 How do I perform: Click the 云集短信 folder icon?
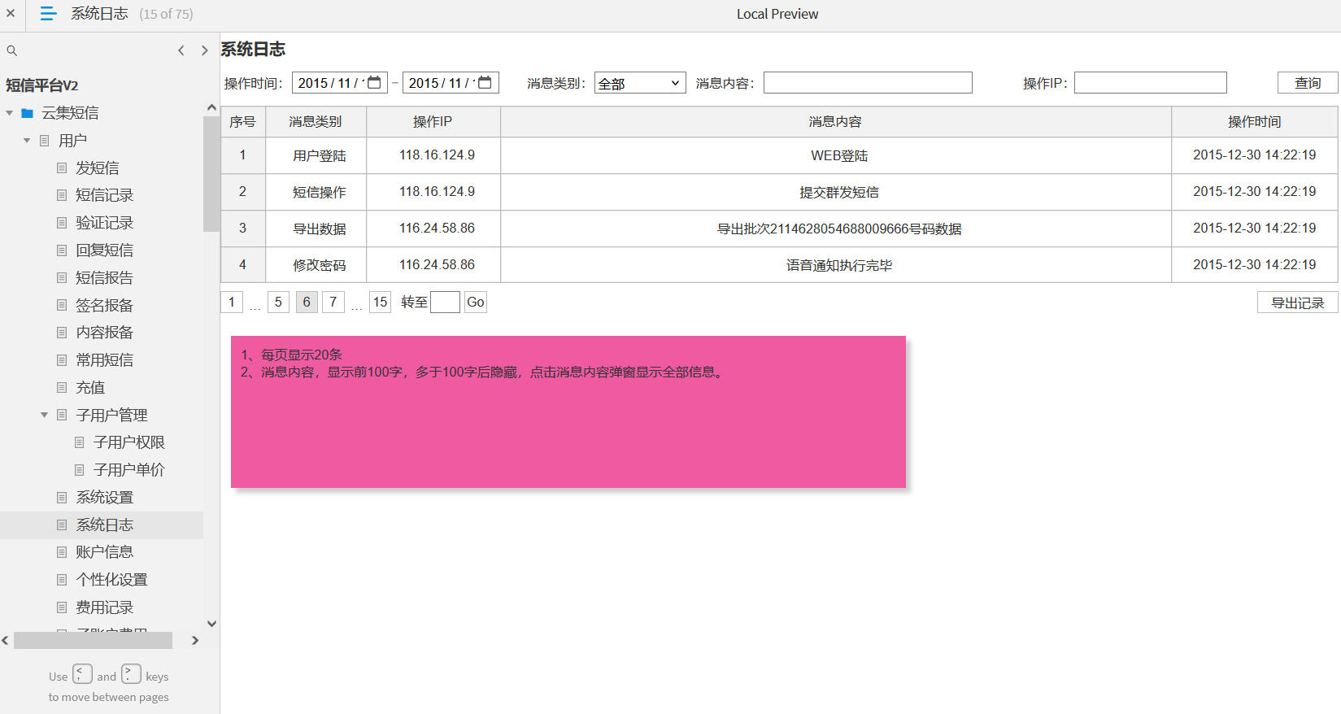(x=27, y=113)
